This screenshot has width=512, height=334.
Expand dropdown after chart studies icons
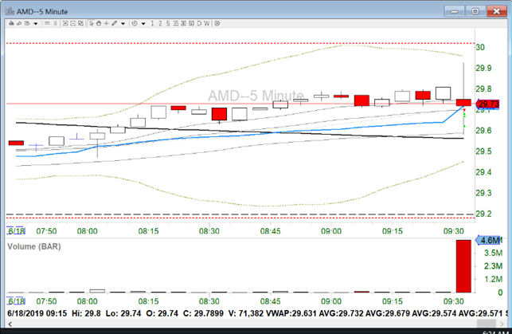pyautogui.click(x=36, y=23)
